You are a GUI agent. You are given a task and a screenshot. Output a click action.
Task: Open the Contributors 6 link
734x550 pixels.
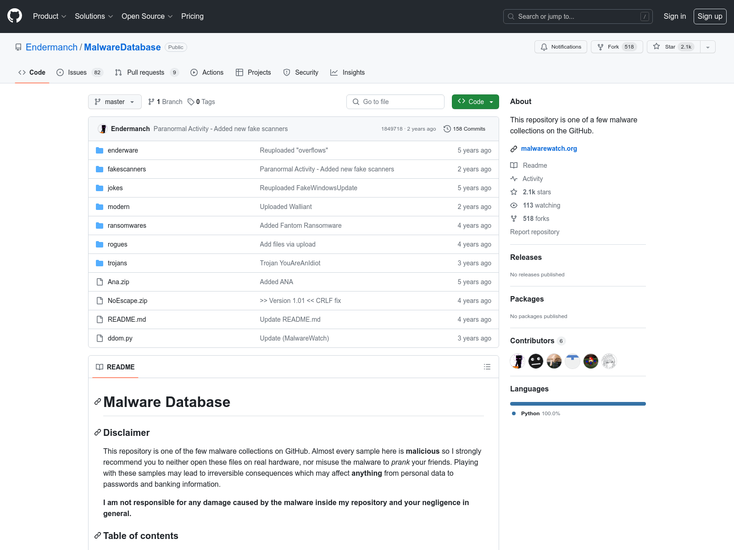(x=538, y=341)
